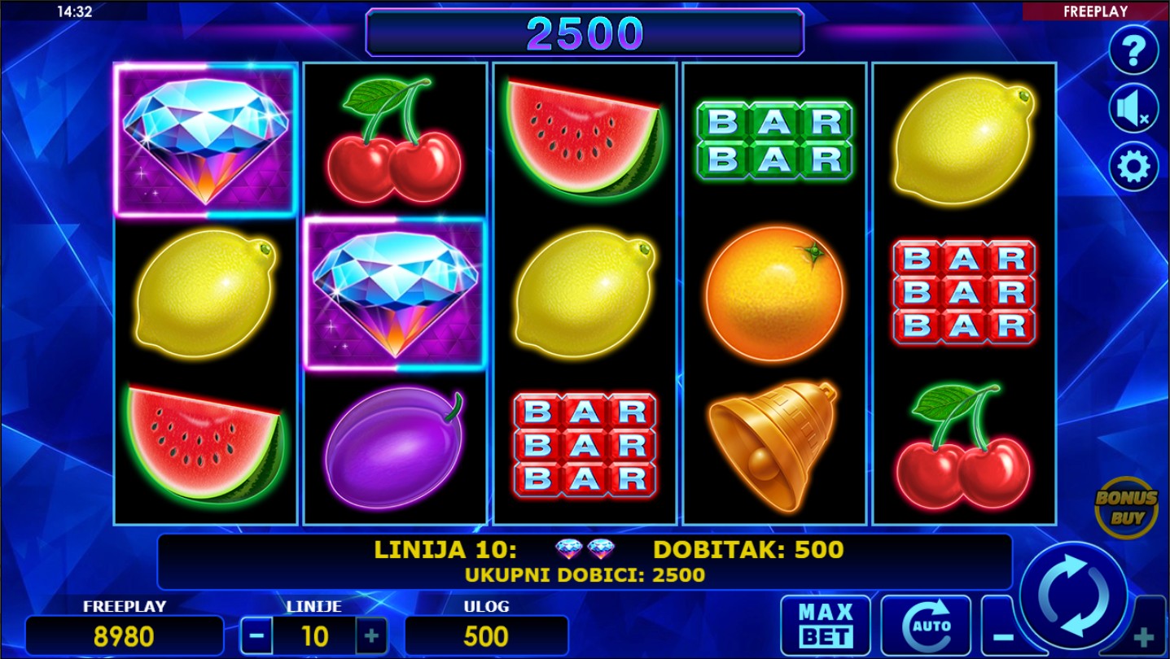Click the Ulog value field showing 500
Viewport: 1170px width, 659px height.
point(486,635)
